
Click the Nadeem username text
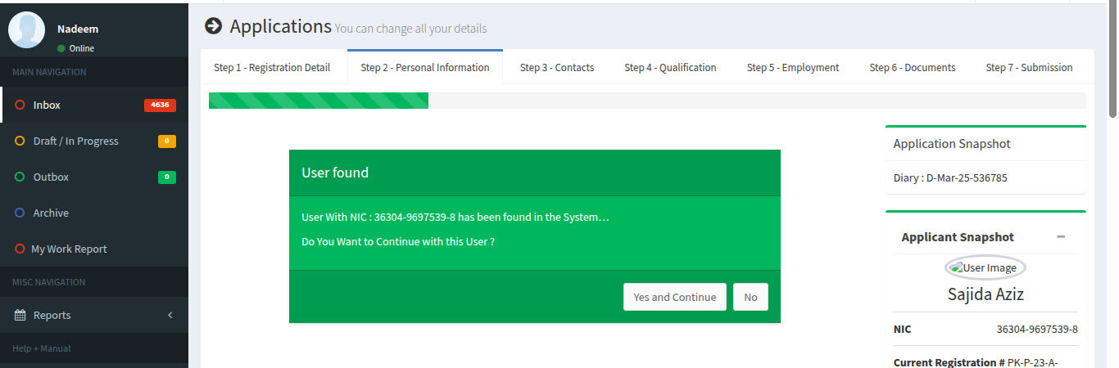78,29
